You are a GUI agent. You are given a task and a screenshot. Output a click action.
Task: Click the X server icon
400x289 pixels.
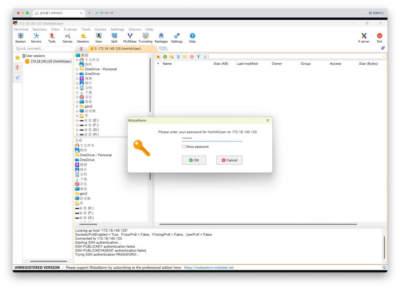364,37
